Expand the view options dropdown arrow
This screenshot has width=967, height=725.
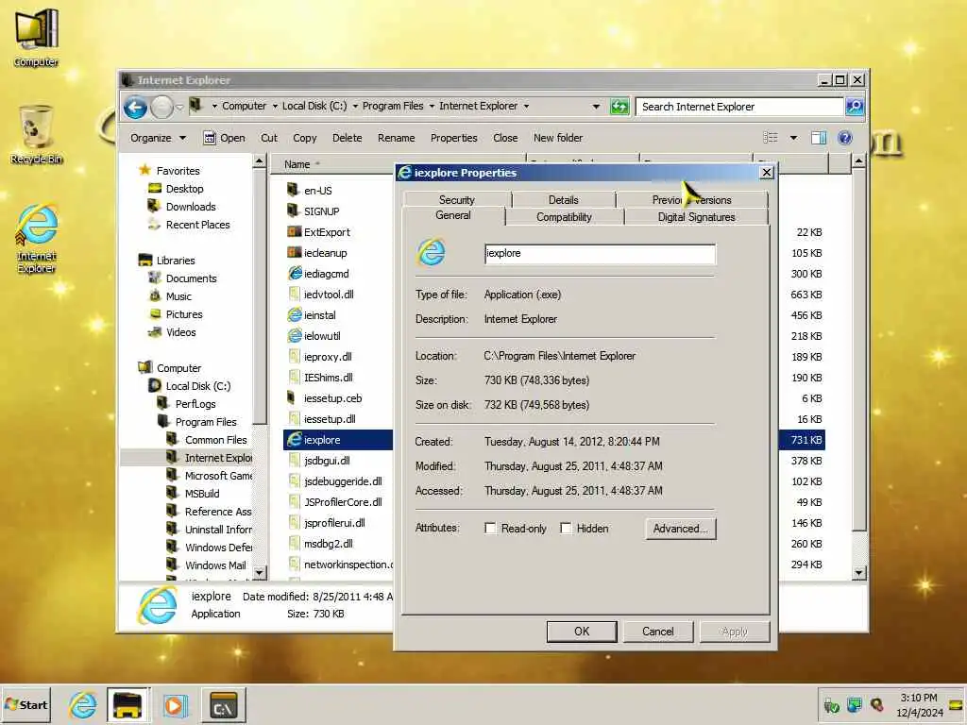point(793,138)
